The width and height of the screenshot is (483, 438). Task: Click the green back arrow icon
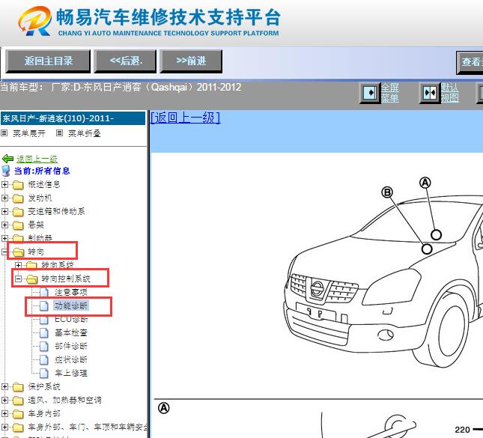[x=8, y=159]
